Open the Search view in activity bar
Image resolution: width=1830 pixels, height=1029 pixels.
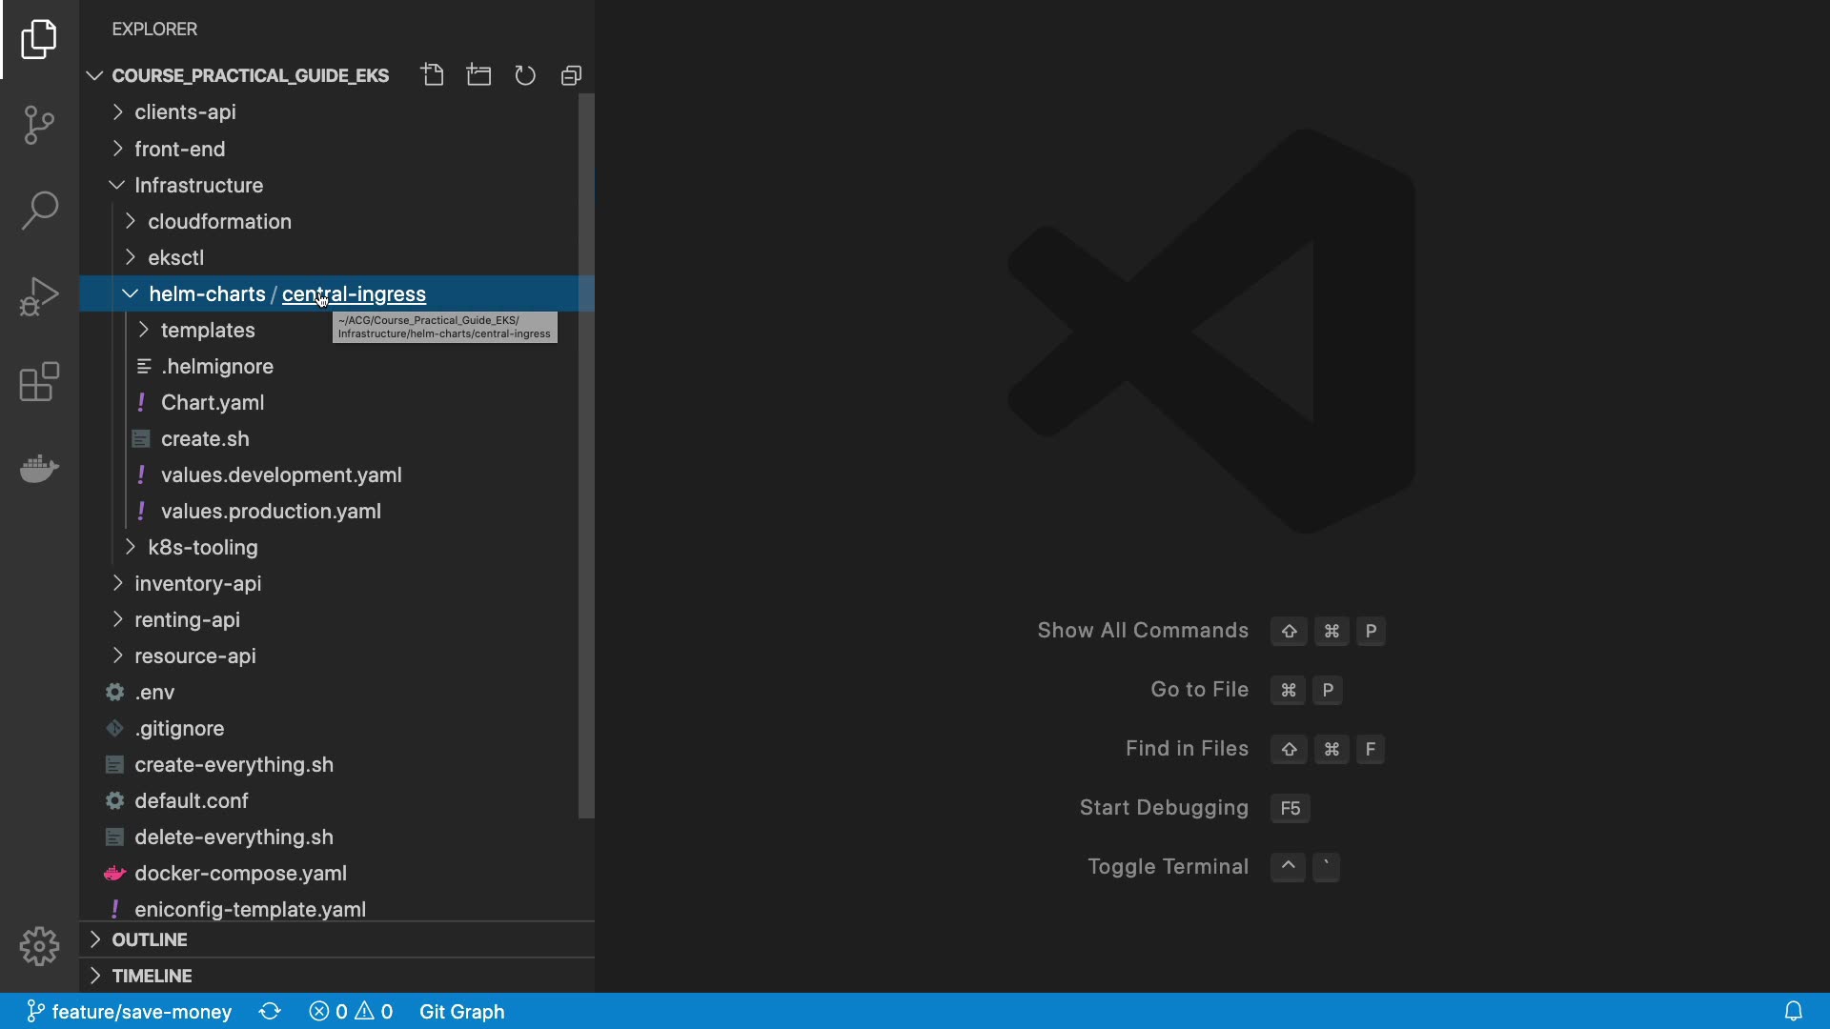point(39,211)
